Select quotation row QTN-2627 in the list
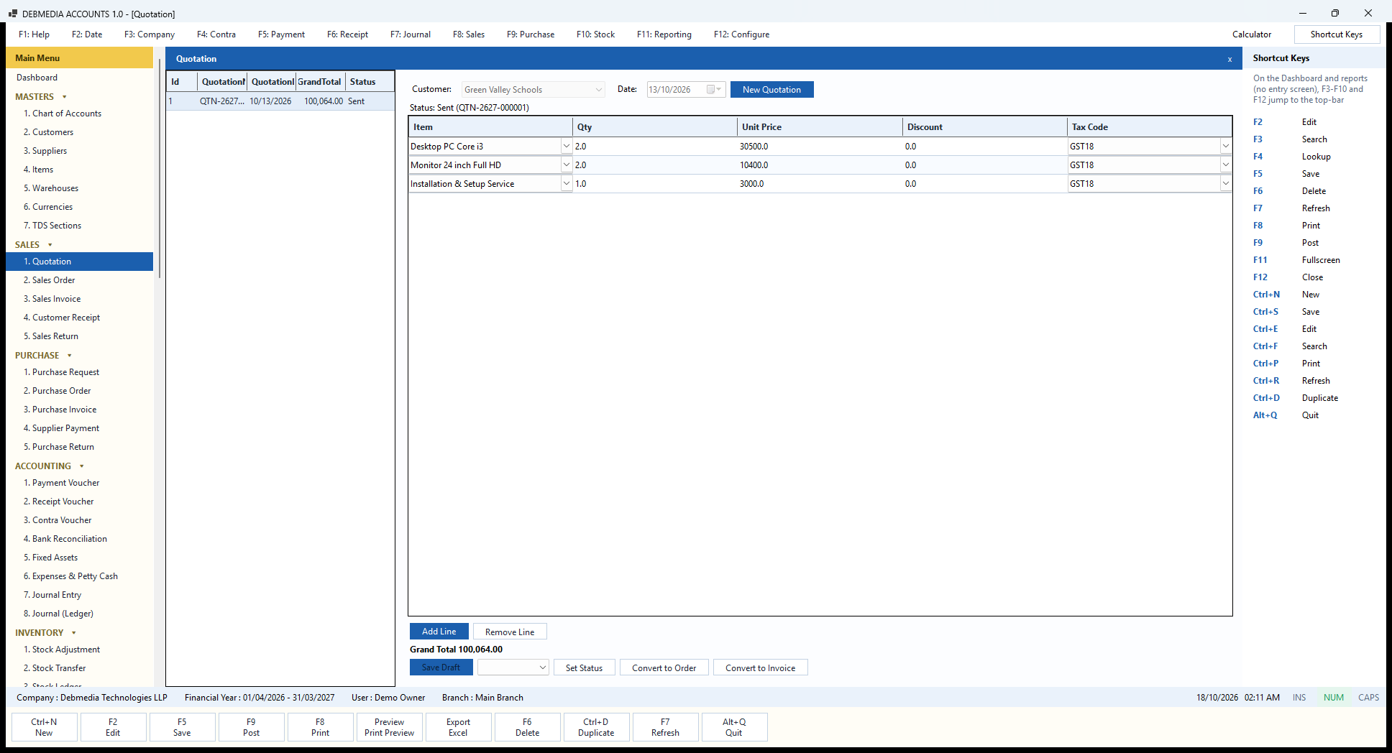This screenshot has height=753, width=1392. tap(280, 101)
